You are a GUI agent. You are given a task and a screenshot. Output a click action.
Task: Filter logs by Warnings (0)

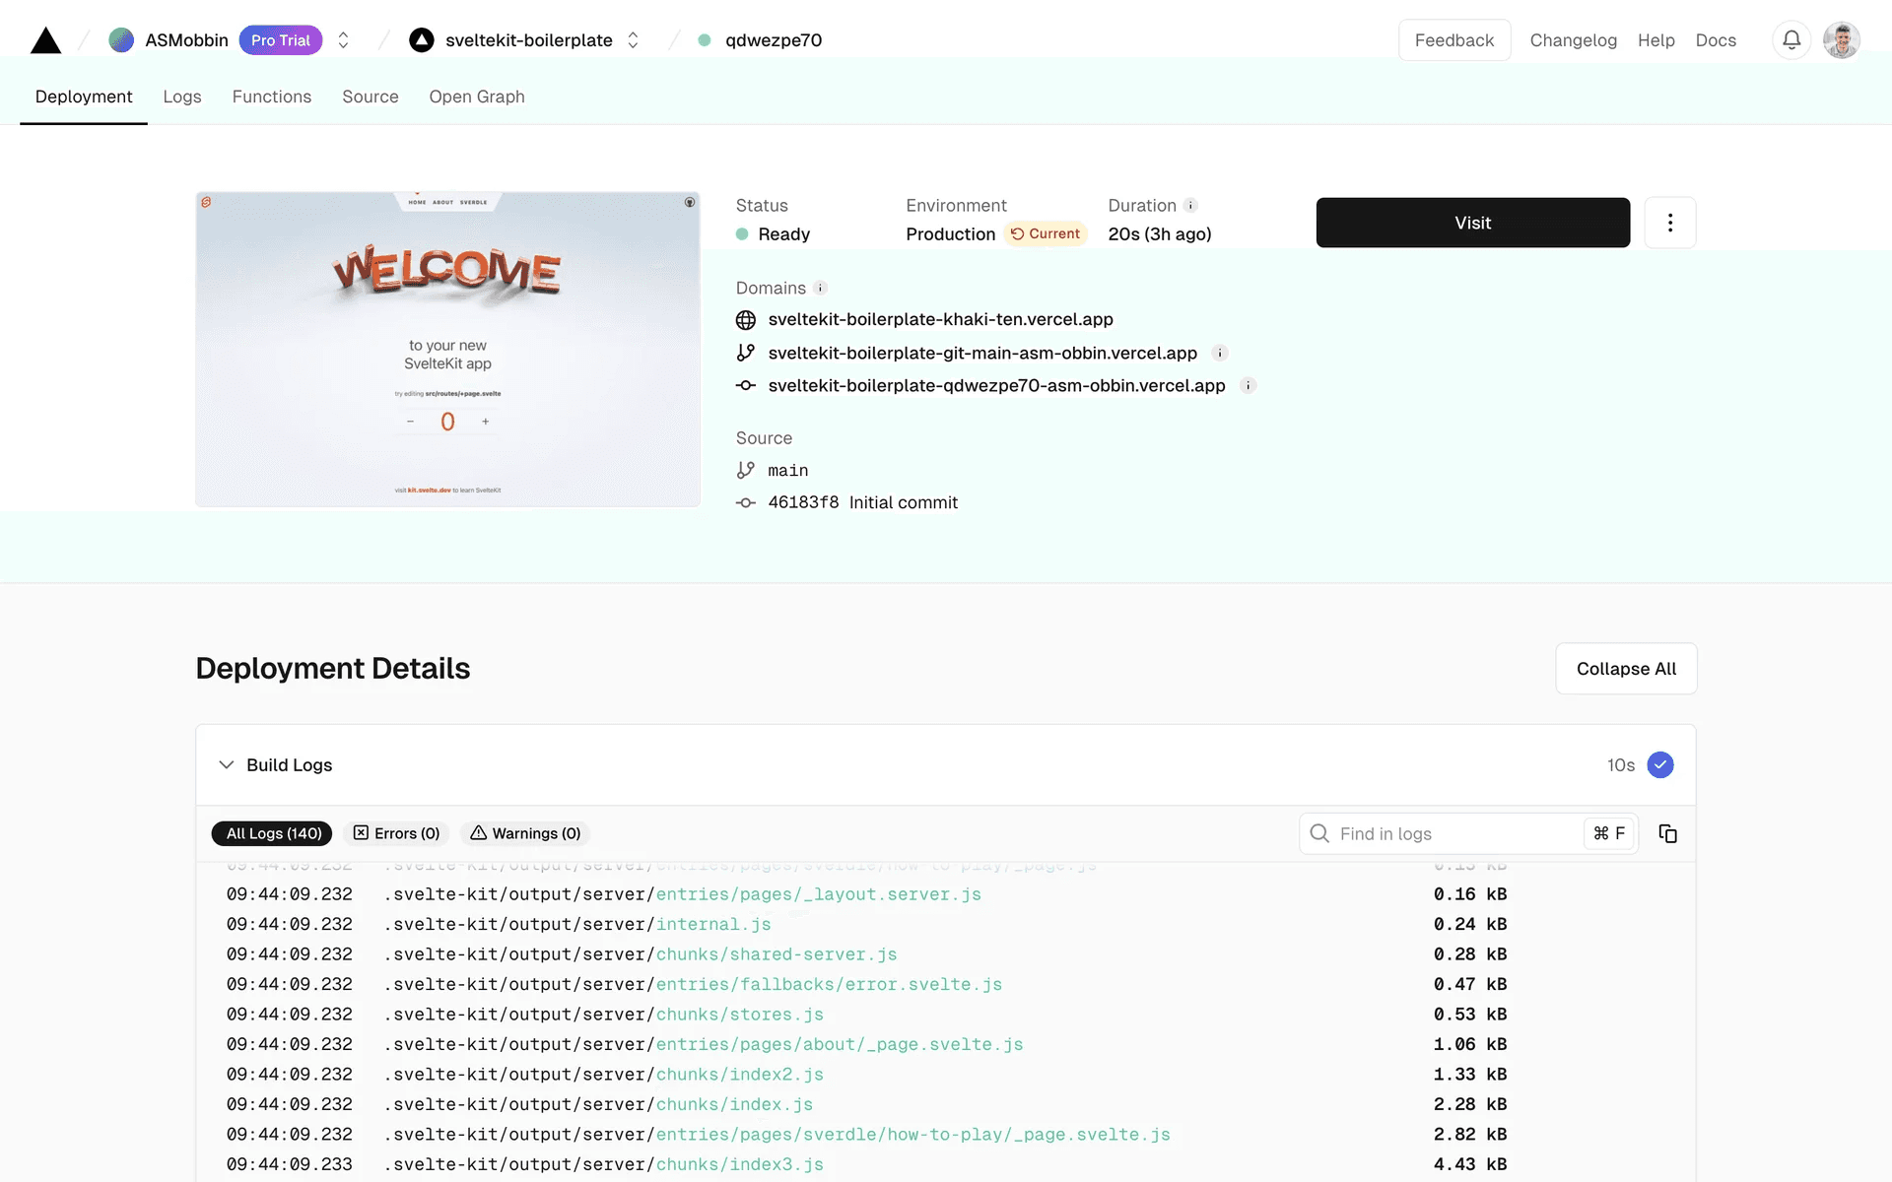pyautogui.click(x=525, y=833)
